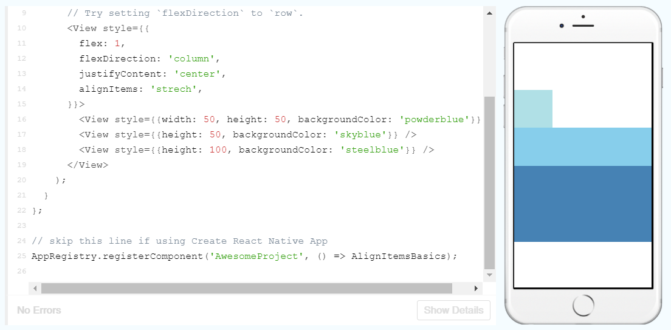Tap the steelblue block in the preview
This screenshot has height=330, width=671.
pos(582,204)
